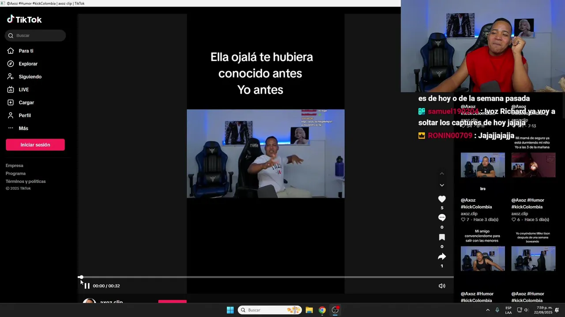Image resolution: width=565 pixels, height=317 pixels.
Task: Click the RONIN00709 chat username
Action: click(450, 136)
